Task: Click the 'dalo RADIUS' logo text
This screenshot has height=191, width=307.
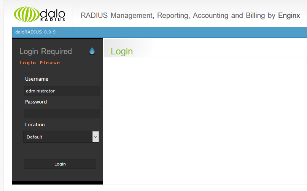Action: 52,14
